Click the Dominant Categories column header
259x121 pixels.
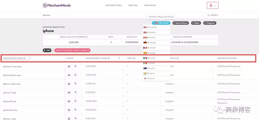[x=227, y=58]
